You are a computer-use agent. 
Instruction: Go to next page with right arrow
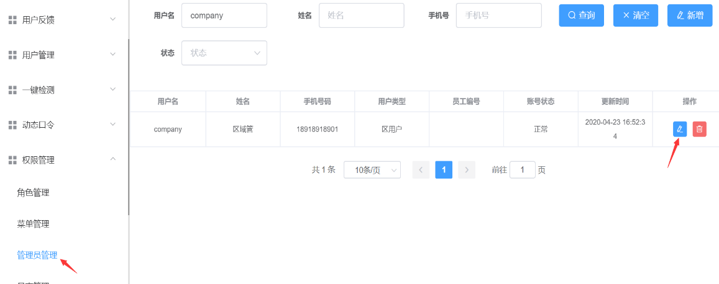[x=467, y=170]
